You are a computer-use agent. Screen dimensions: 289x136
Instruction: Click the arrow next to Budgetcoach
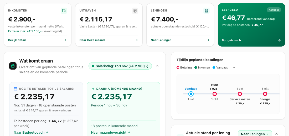coord(279,40)
